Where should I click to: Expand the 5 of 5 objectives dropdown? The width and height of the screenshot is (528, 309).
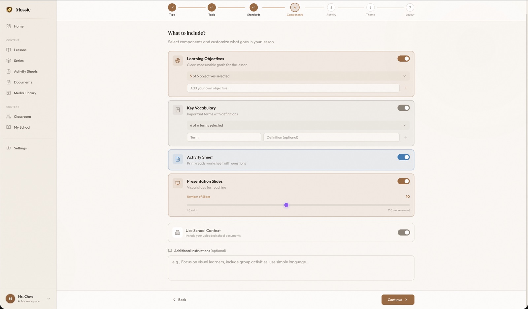pyautogui.click(x=298, y=76)
